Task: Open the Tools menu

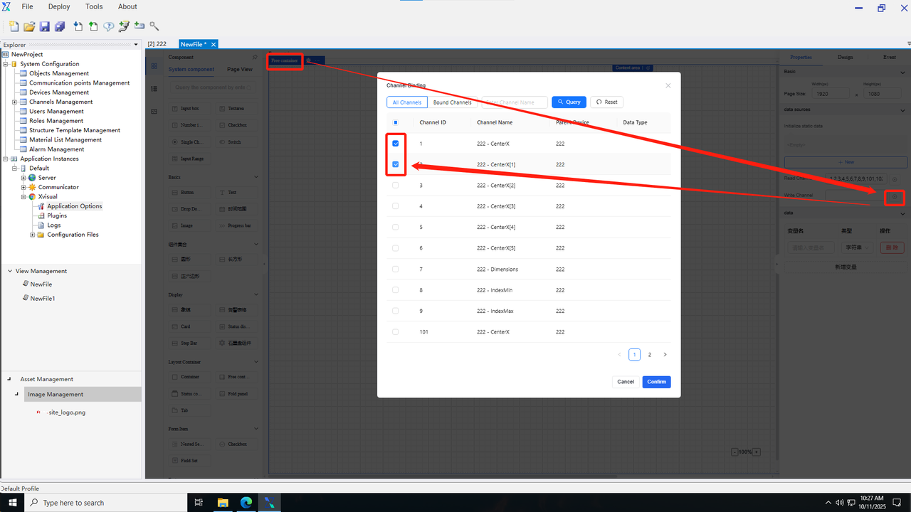Action: [x=94, y=6]
